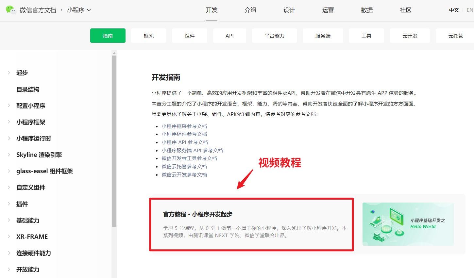The width and height of the screenshot is (474, 278).
Task: Click the 开发指南 heading
Action: point(166,77)
